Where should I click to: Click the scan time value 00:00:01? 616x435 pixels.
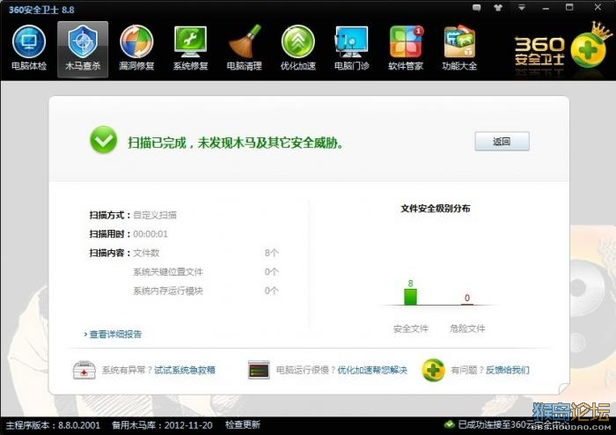click(x=150, y=234)
